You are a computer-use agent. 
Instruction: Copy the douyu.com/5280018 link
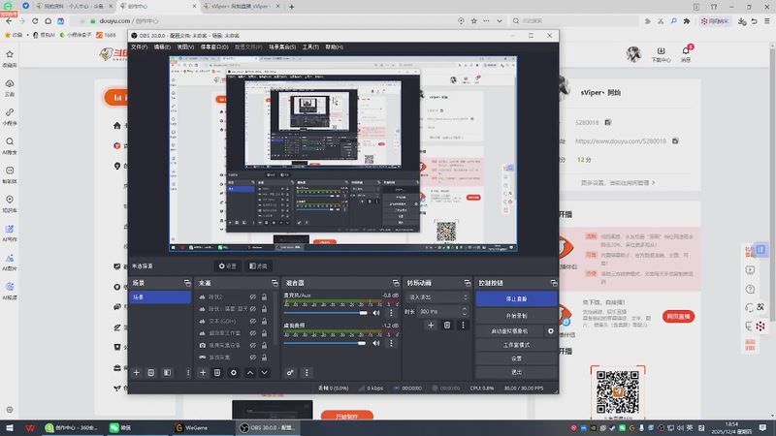675,140
